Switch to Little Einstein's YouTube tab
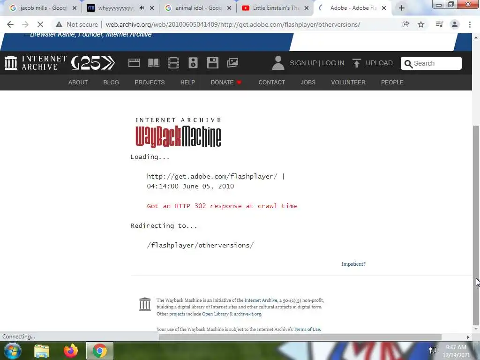Image resolution: width=480 pixels, height=360 pixels. (x=276, y=8)
